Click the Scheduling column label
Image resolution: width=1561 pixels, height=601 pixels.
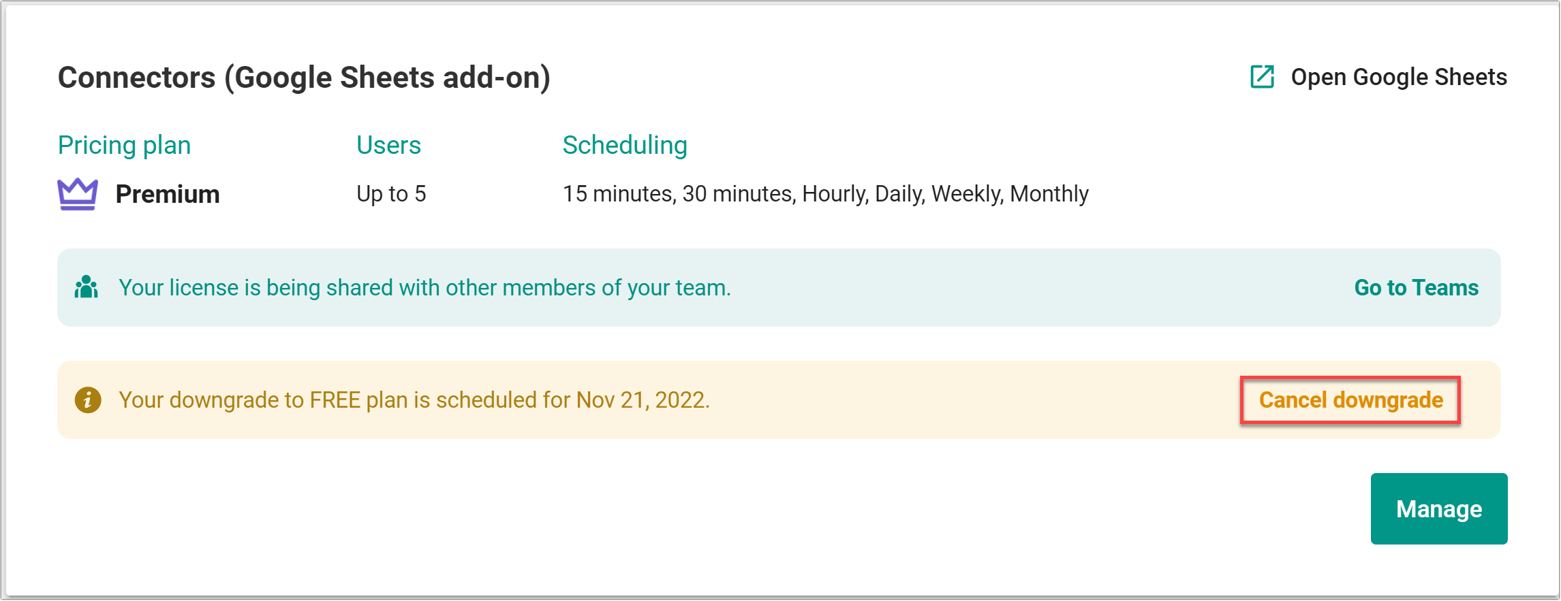tap(625, 145)
